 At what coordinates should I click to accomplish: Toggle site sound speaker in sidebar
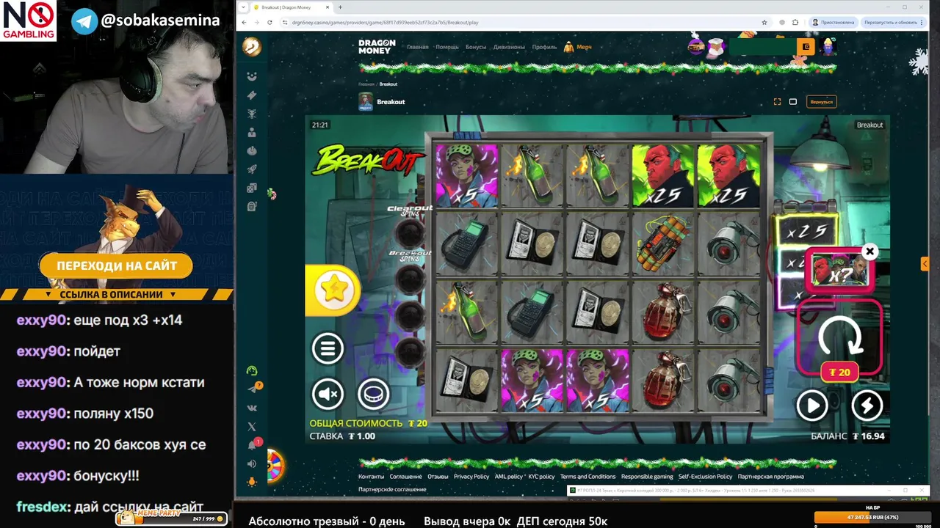(x=252, y=463)
